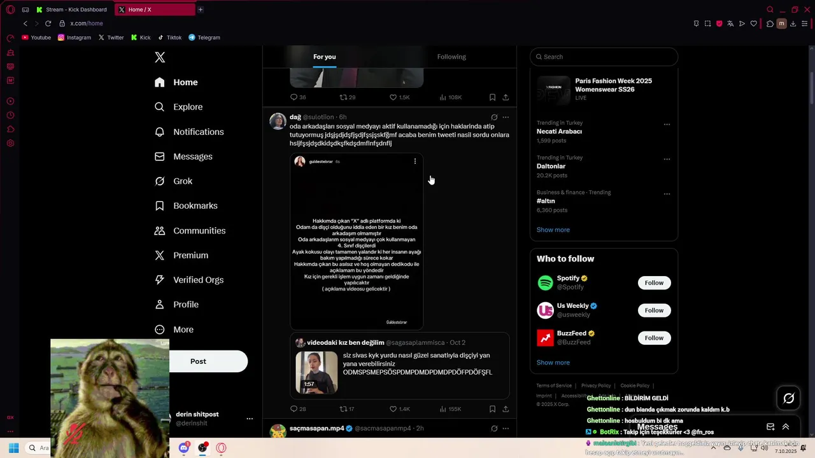Open options for #altın trend
This screenshot has width=815, height=458.
click(x=667, y=194)
